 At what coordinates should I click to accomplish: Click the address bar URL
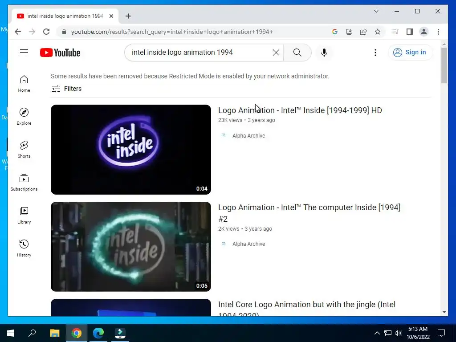click(x=172, y=32)
